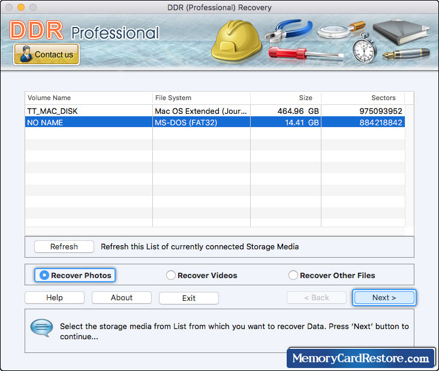Exit the recovery application
This screenshot has width=439, height=371.
pos(189,298)
